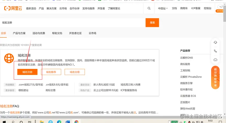Select the 全部 results tab
Viewport: 226px width, 123px height.
[3, 33]
